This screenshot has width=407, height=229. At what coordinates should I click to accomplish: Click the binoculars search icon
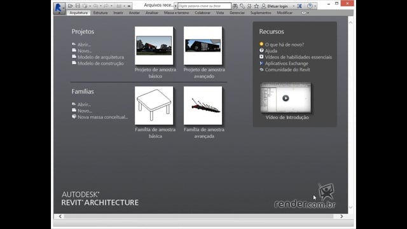235,6
